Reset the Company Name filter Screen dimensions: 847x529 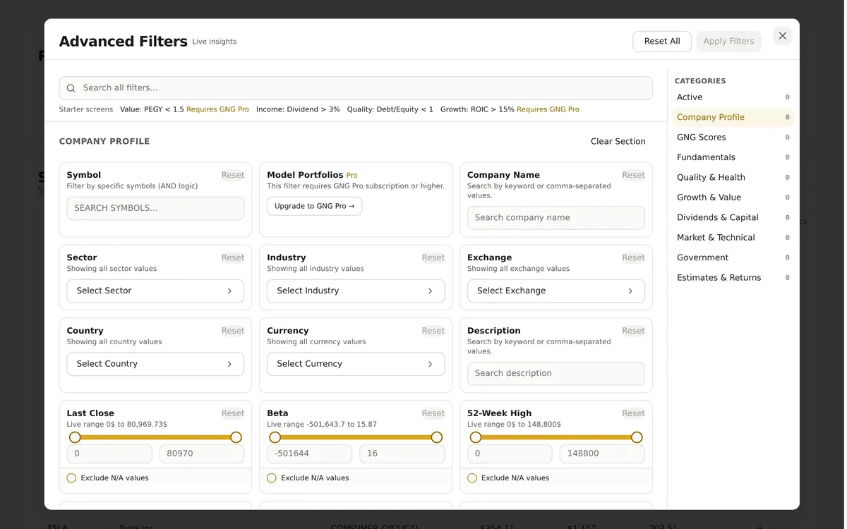click(633, 176)
